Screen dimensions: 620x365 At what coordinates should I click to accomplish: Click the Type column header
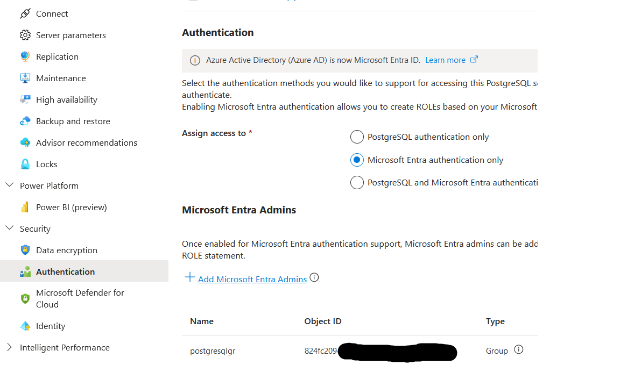coord(495,321)
